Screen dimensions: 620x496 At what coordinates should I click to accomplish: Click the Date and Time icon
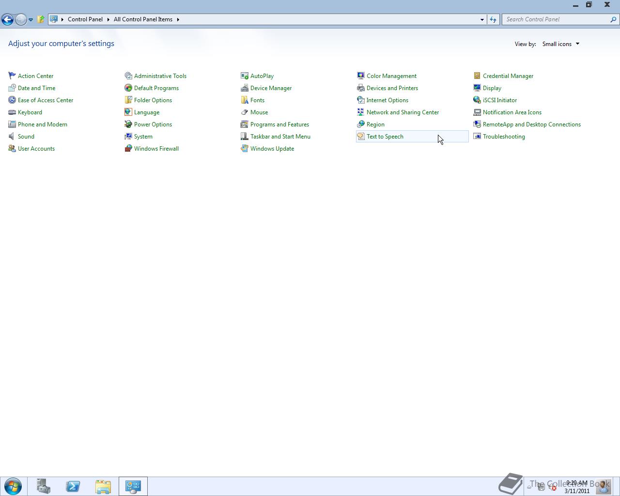[12, 88]
